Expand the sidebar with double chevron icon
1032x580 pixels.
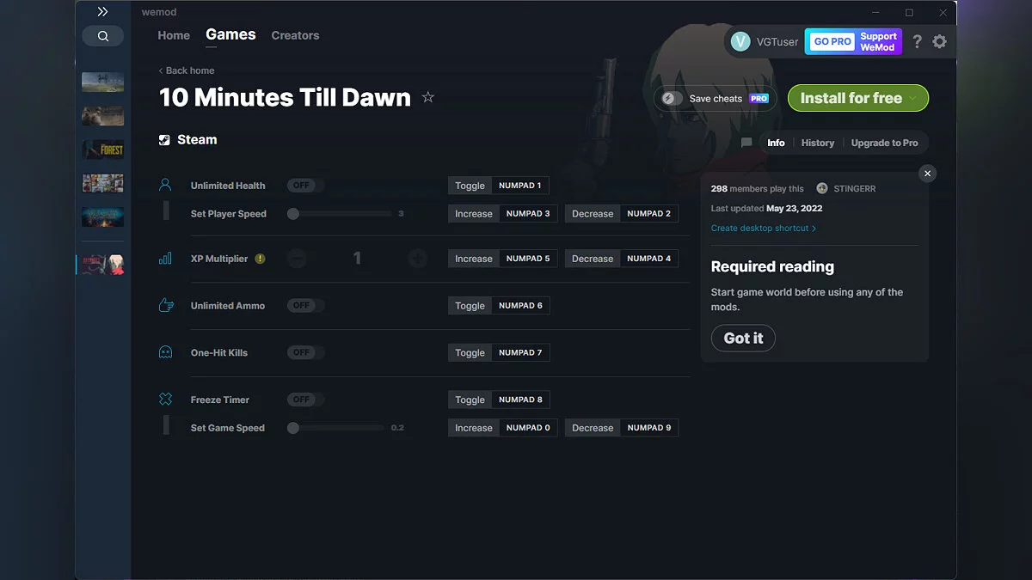tap(102, 12)
